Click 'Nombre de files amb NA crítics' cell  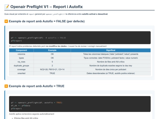point(111,62)
